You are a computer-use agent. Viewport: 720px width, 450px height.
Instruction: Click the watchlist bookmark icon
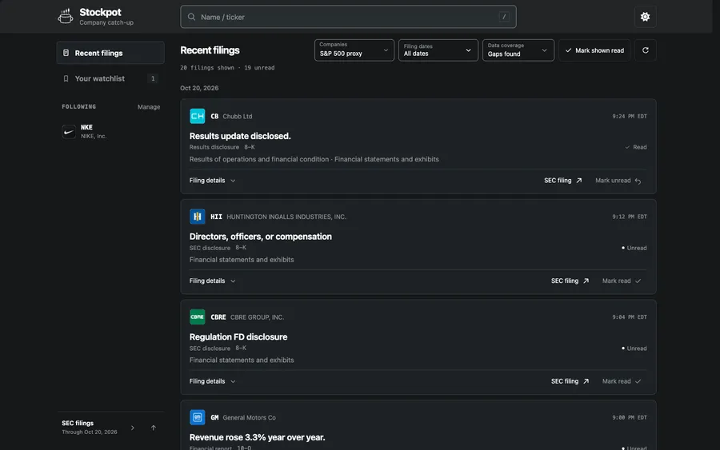coord(66,78)
